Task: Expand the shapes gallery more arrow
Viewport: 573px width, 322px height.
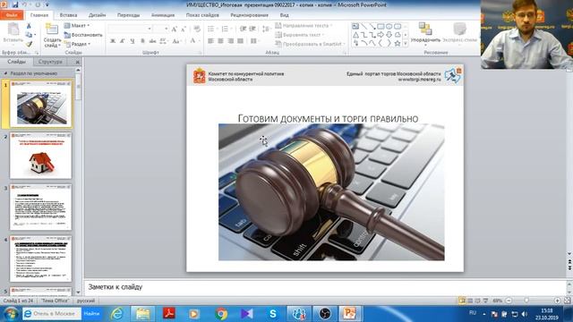Action: click(406, 44)
